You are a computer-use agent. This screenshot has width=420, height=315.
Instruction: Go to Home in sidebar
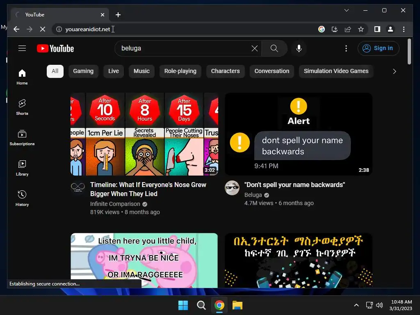pyautogui.click(x=22, y=77)
